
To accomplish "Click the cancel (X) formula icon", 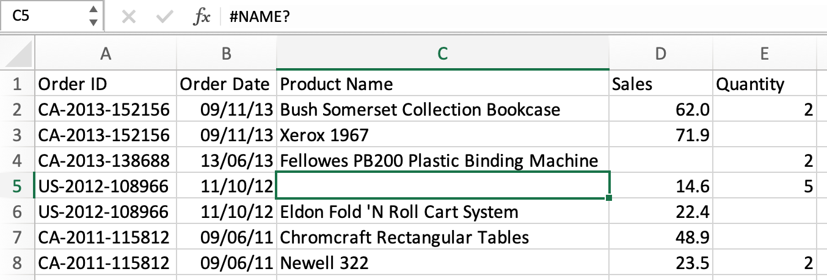I will pos(128,16).
